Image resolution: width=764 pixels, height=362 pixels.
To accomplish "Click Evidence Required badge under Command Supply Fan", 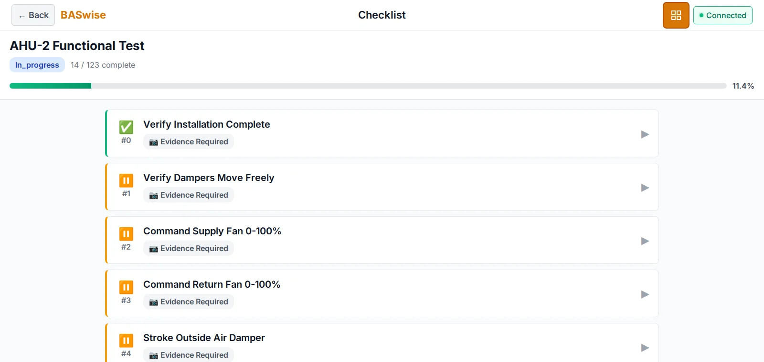I will [189, 248].
